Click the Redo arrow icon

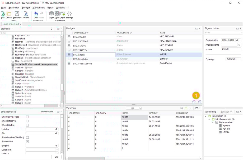coord(41,14)
